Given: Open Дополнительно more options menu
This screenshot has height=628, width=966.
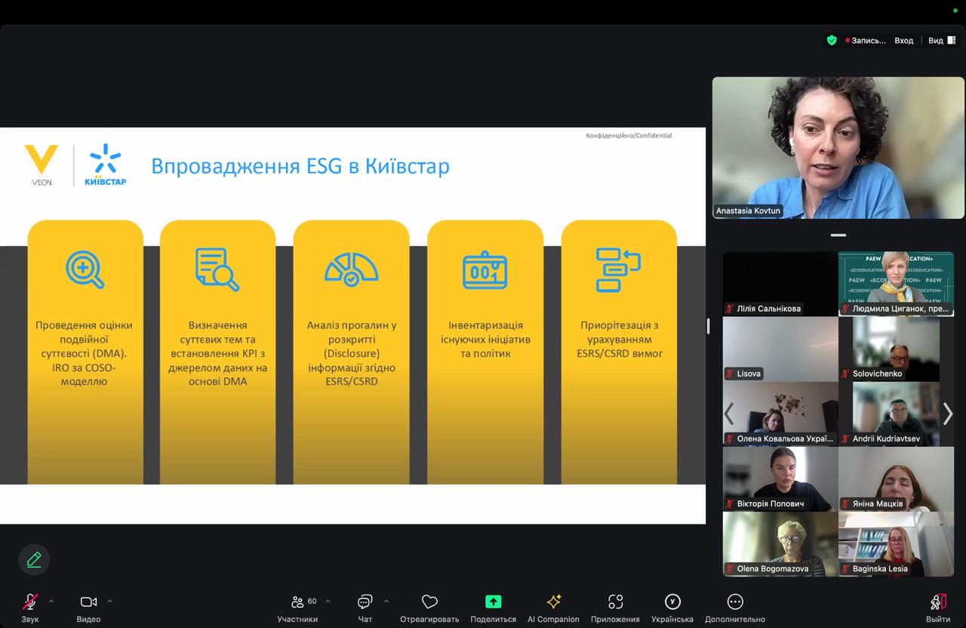Looking at the screenshot, I should click(734, 602).
